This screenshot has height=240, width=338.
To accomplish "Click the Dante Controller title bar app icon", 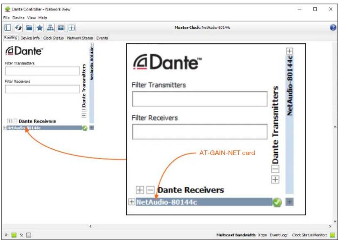I will pyautogui.click(x=7, y=9).
